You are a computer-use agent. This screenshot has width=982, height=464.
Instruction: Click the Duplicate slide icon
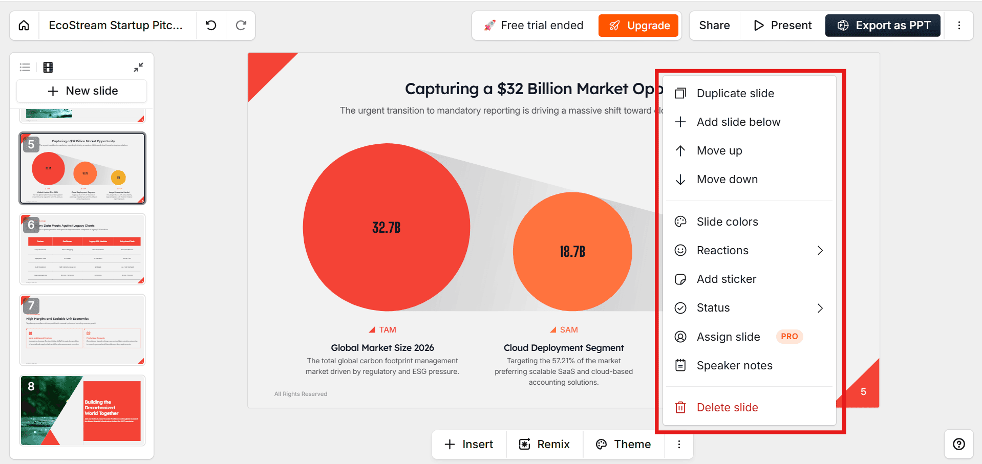(x=680, y=93)
